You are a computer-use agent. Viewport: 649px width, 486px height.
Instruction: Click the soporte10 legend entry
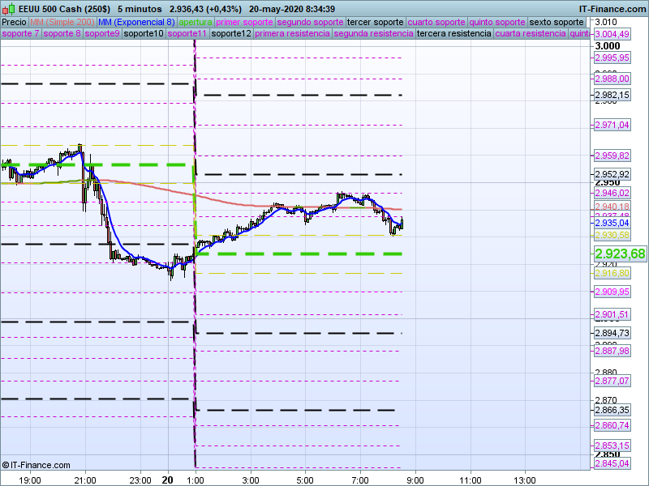(x=145, y=34)
